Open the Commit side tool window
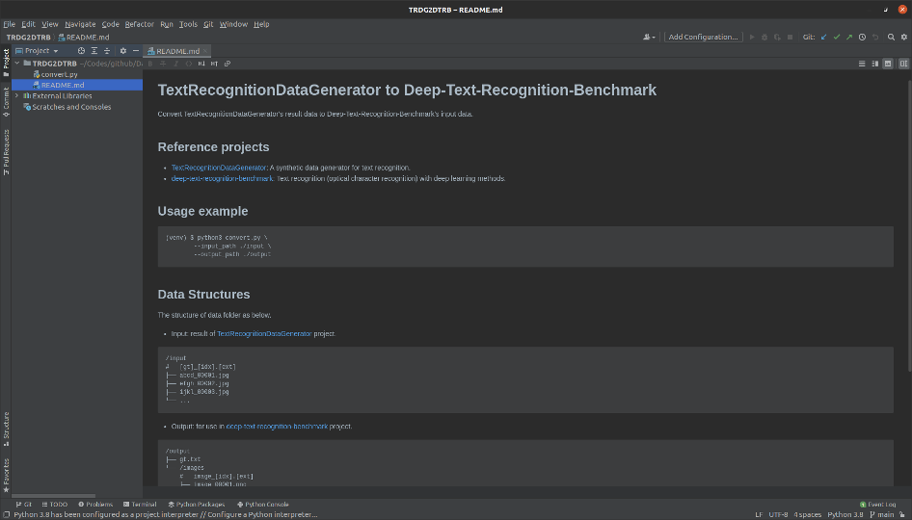 [6, 102]
